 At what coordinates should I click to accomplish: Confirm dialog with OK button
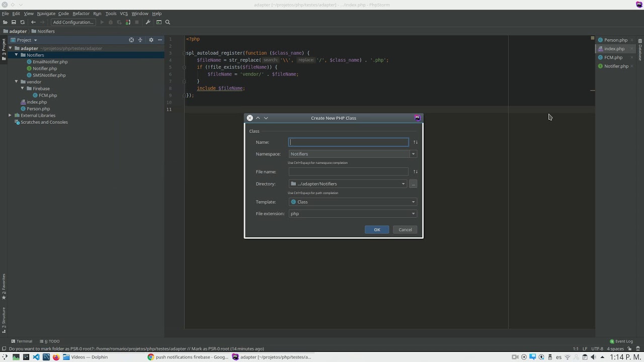[x=377, y=230]
